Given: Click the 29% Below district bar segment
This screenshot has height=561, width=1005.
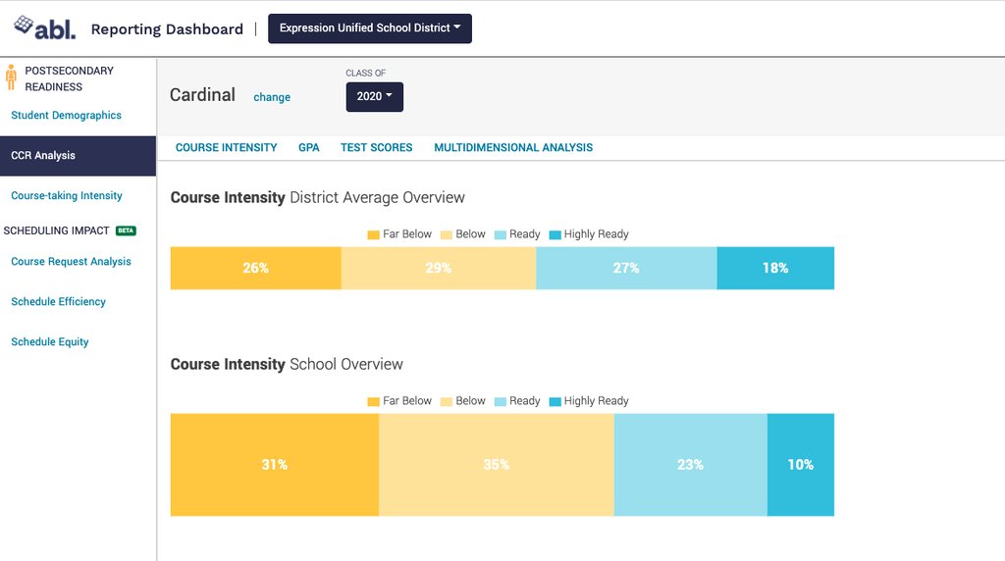Looking at the screenshot, I should pyautogui.click(x=439, y=269).
